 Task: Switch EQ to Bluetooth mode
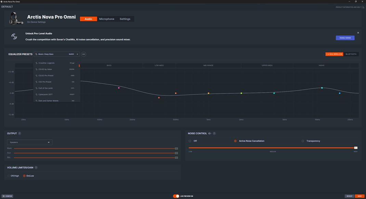(351, 54)
